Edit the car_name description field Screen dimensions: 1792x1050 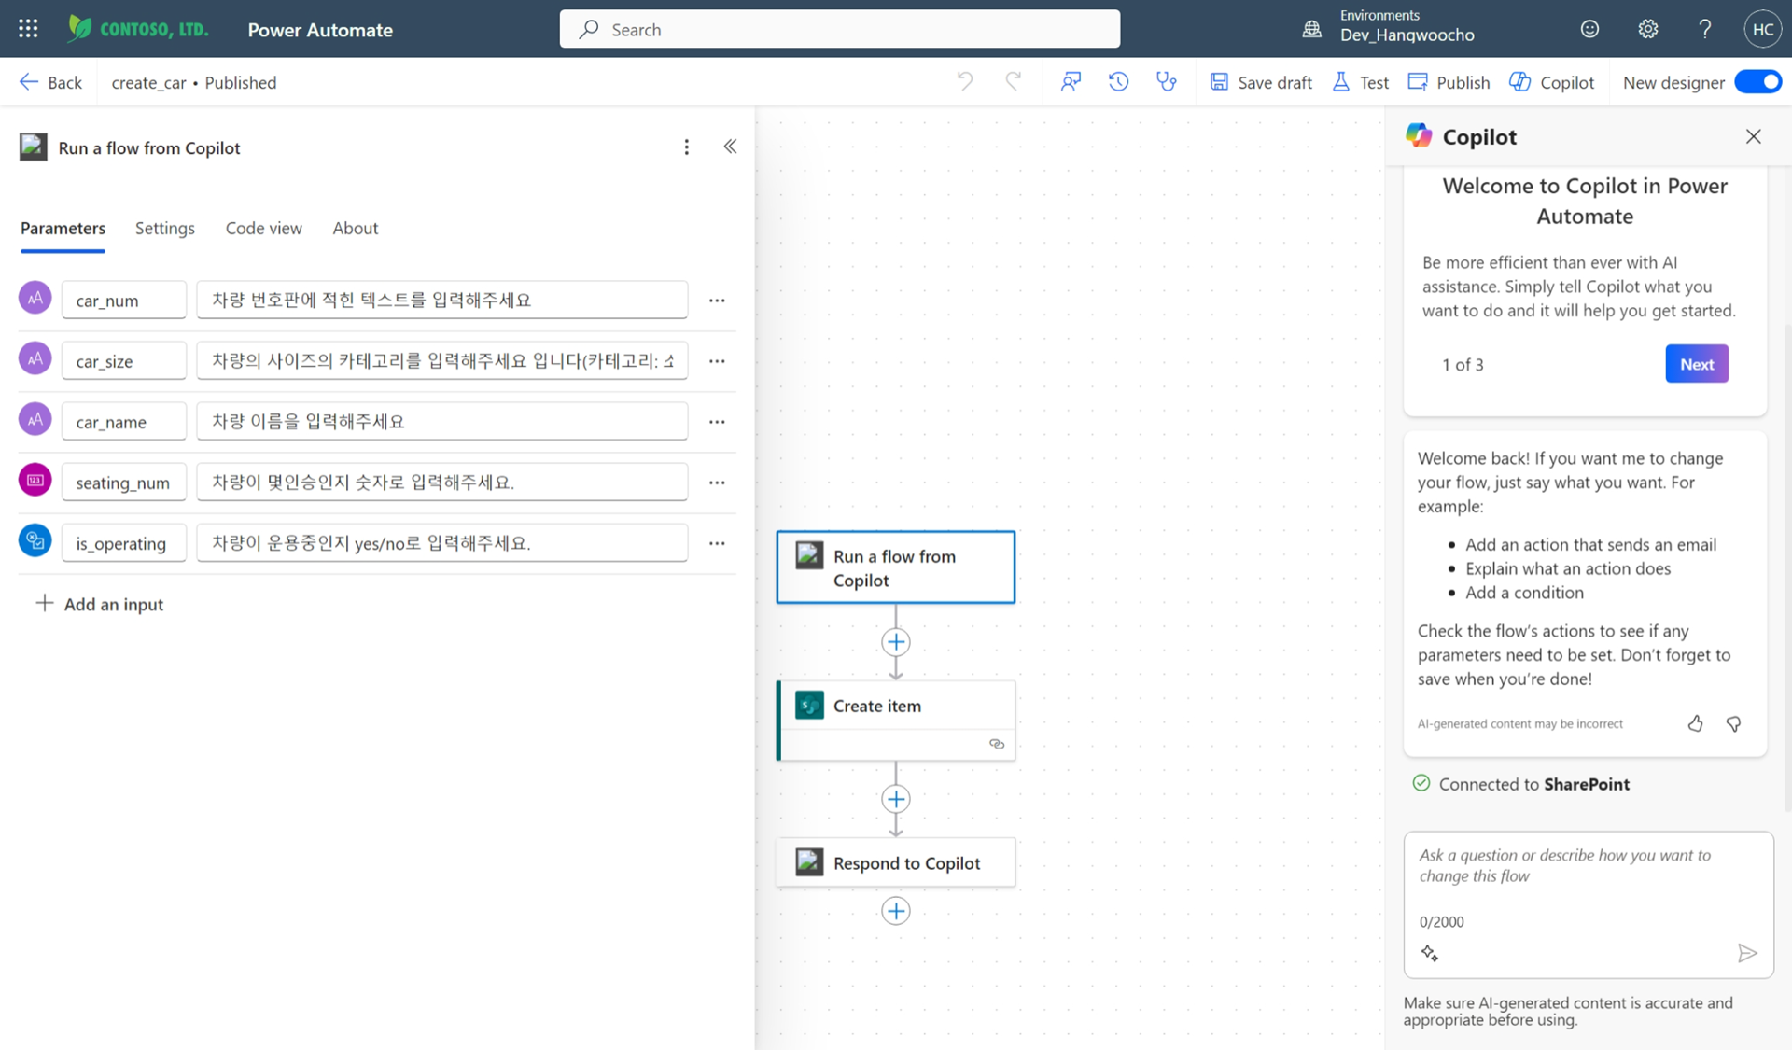(442, 421)
